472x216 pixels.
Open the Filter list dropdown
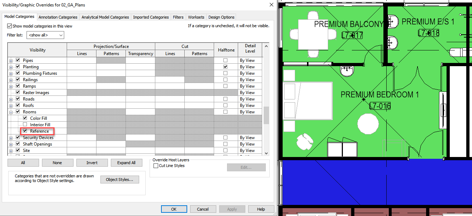point(46,35)
